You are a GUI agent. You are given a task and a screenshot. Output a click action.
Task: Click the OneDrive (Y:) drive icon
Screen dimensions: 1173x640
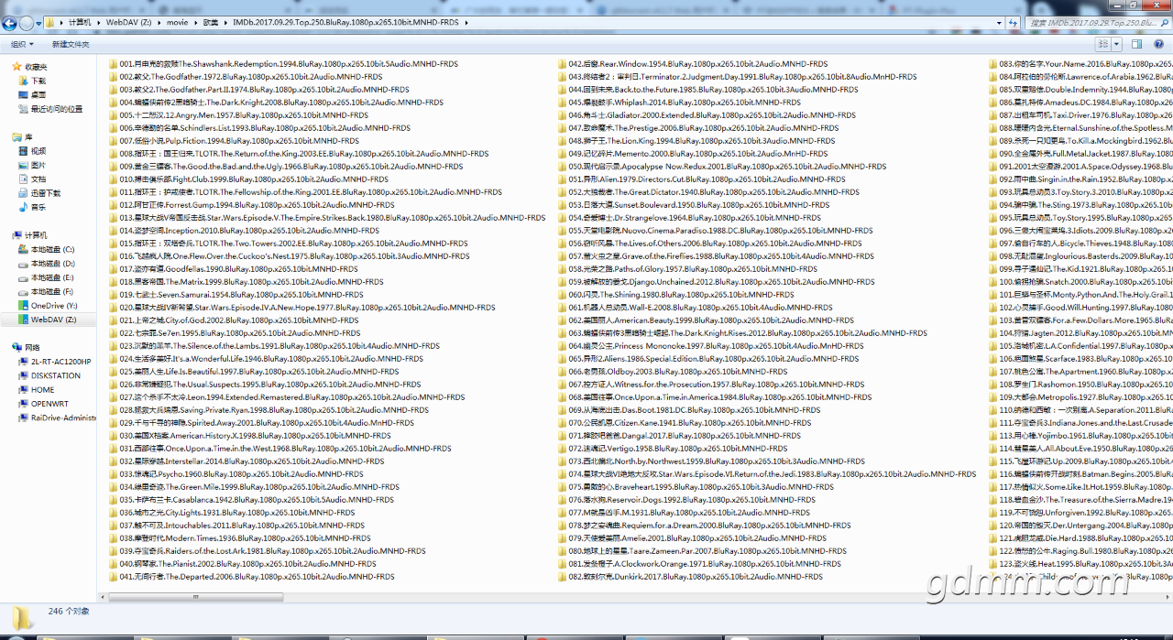(x=23, y=306)
